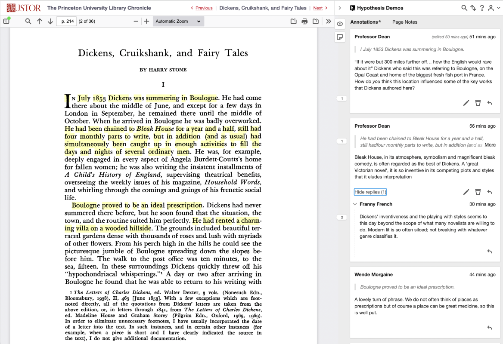This screenshot has width=503, height=344.
Task: Open the user account dropdown menu
Action: point(493,8)
